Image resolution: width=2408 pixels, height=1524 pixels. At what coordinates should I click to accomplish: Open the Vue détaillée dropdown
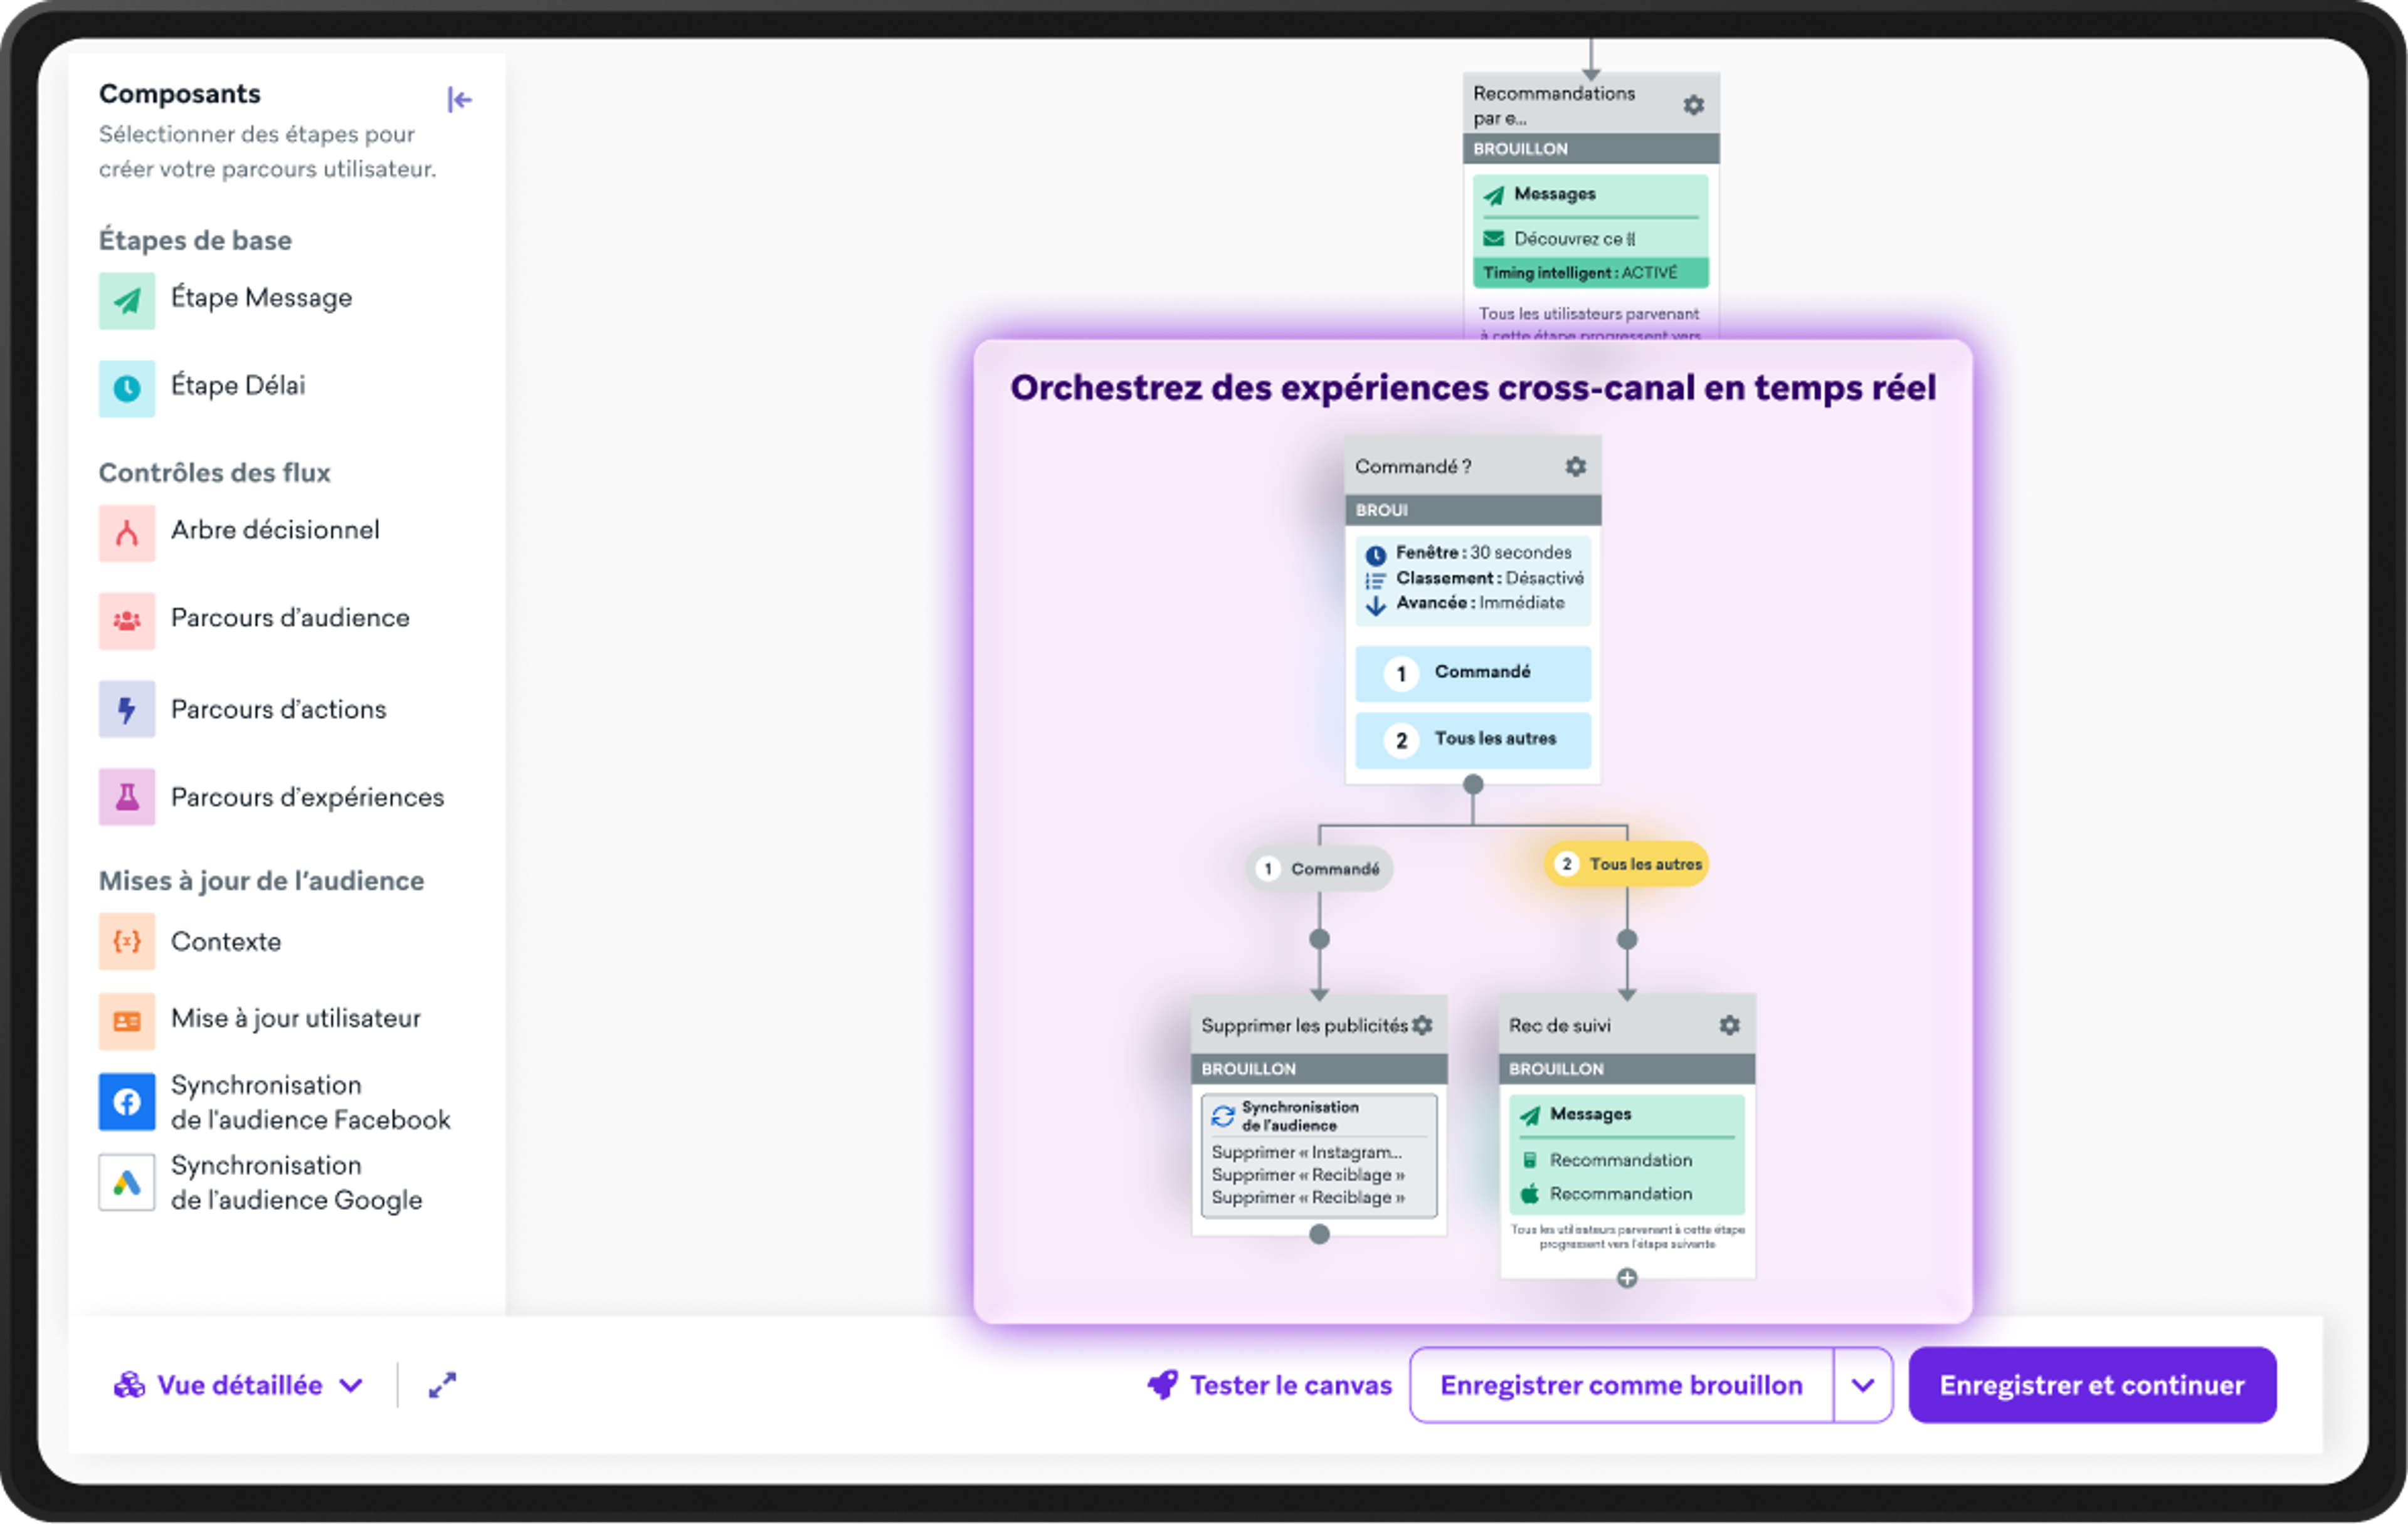click(238, 1385)
